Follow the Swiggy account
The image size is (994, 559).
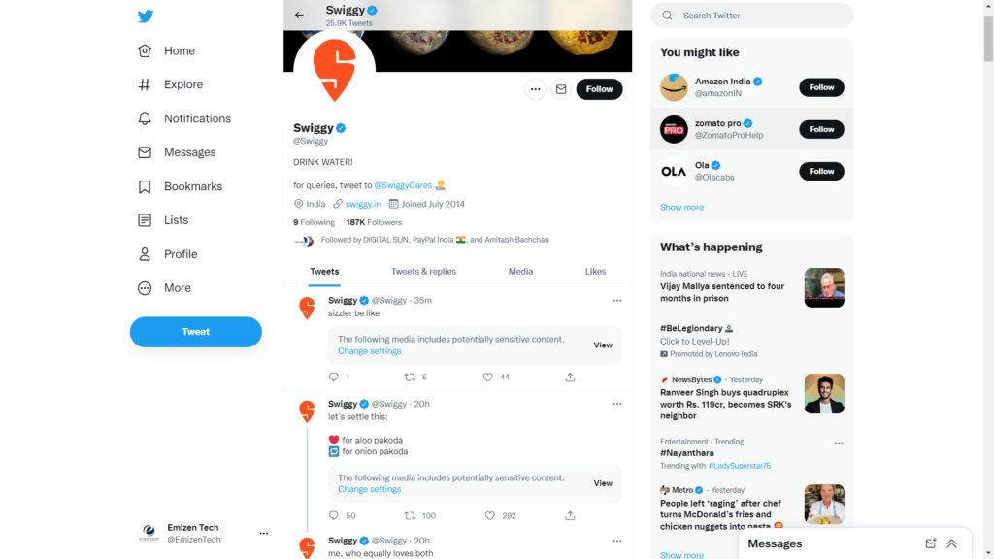[x=599, y=88]
